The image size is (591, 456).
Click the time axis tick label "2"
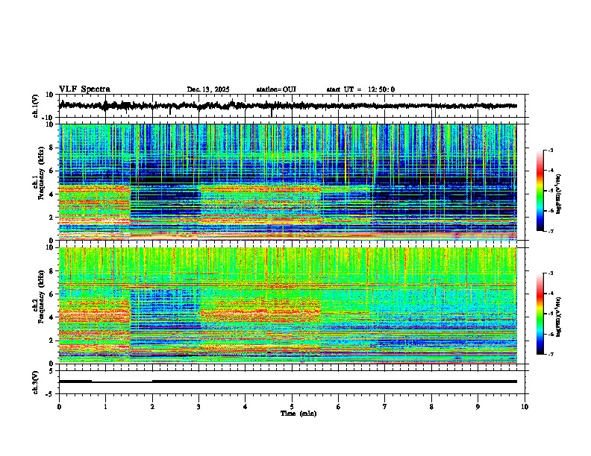pyautogui.click(x=152, y=407)
